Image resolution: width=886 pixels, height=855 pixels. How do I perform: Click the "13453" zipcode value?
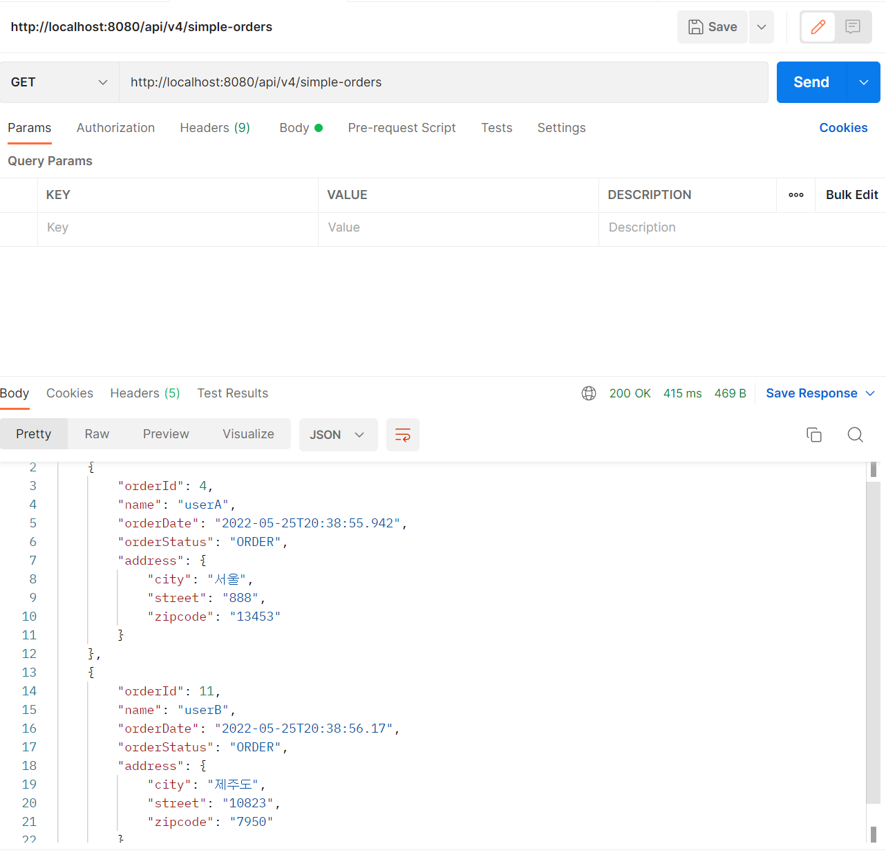click(255, 617)
